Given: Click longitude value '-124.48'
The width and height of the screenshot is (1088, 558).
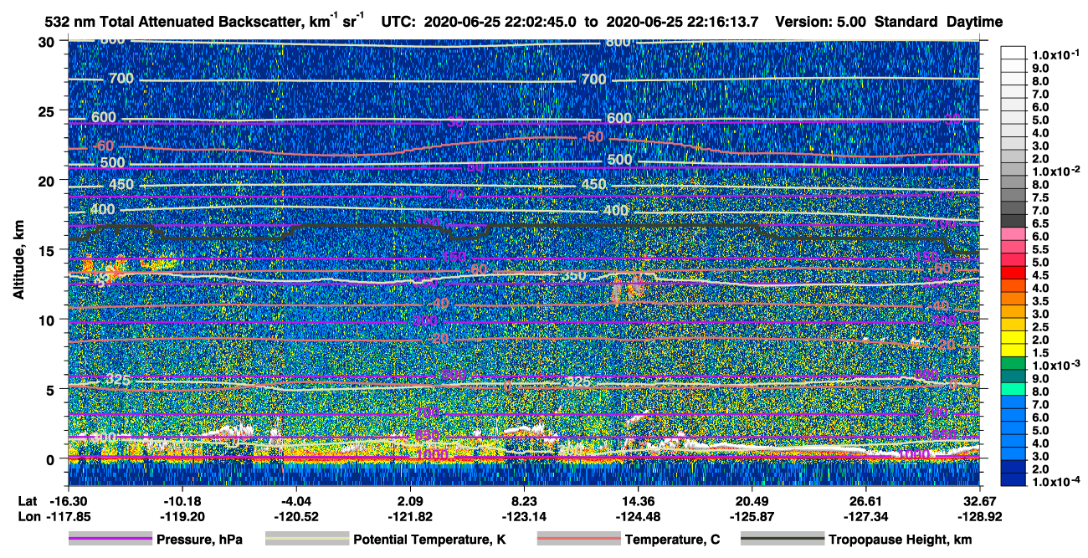Looking at the screenshot, I should (x=638, y=515).
